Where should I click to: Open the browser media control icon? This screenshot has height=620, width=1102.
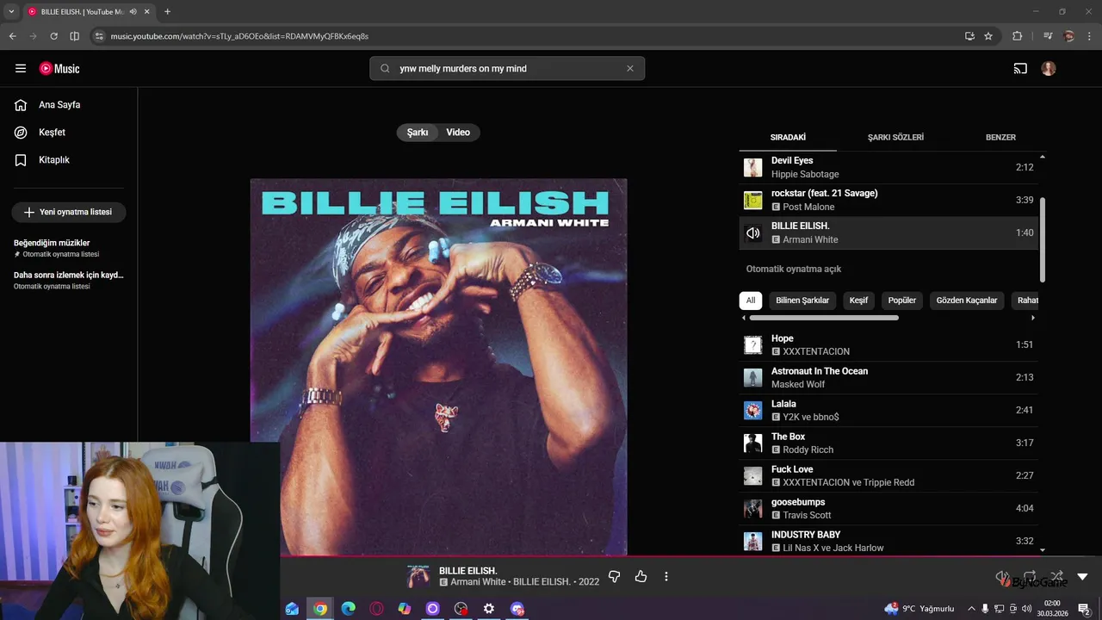click(x=1048, y=36)
